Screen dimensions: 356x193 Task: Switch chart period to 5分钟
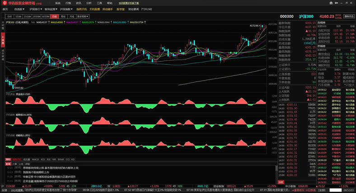coord(19,16)
